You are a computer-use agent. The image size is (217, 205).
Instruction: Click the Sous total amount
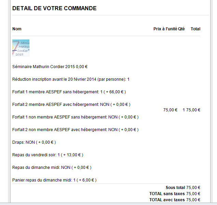pos(193,188)
